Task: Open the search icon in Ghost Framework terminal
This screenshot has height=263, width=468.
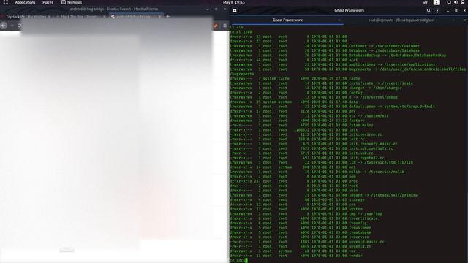Action: [x=429, y=10]
